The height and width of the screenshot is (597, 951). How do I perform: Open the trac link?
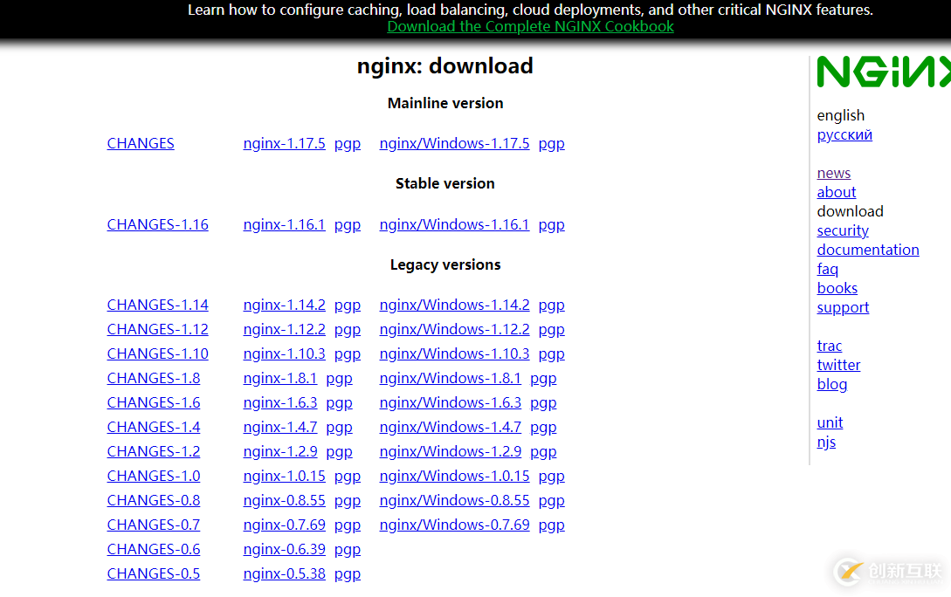point(829,346)
